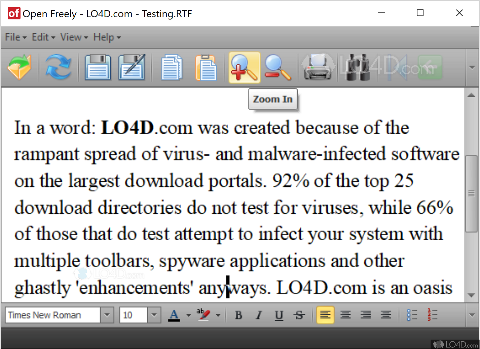The width and height of the screenshot is (480, 349).
Task: Open the Help menu
Action: coord(107,37)
